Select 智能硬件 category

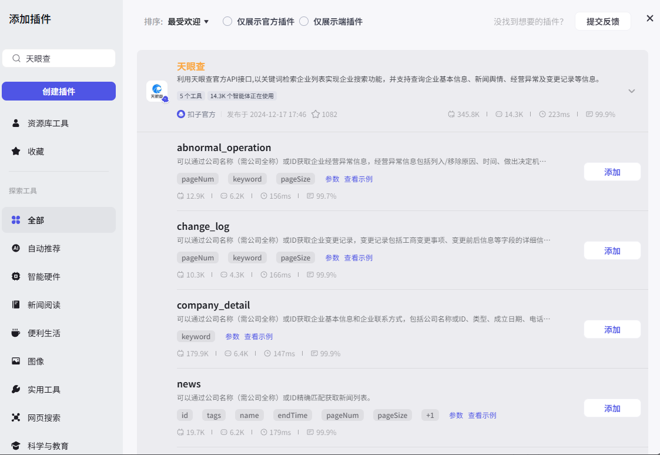point(59,276)
